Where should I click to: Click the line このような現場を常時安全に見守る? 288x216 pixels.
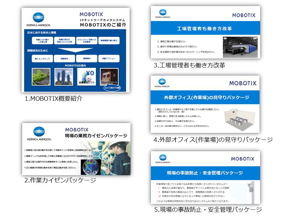coord(193,201)
